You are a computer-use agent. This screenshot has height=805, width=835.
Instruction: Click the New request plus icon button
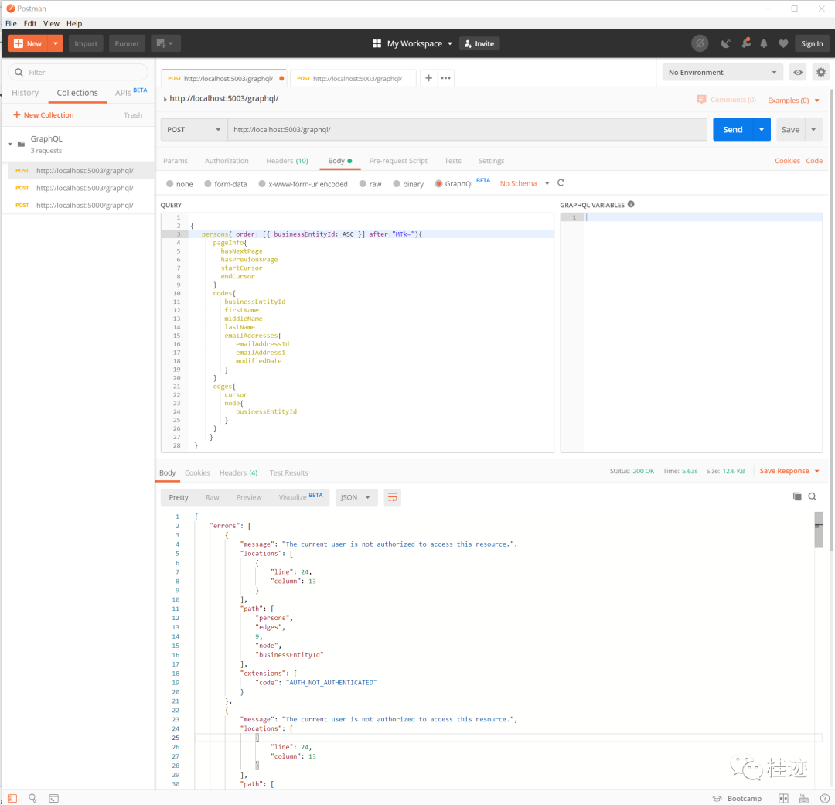18,43
